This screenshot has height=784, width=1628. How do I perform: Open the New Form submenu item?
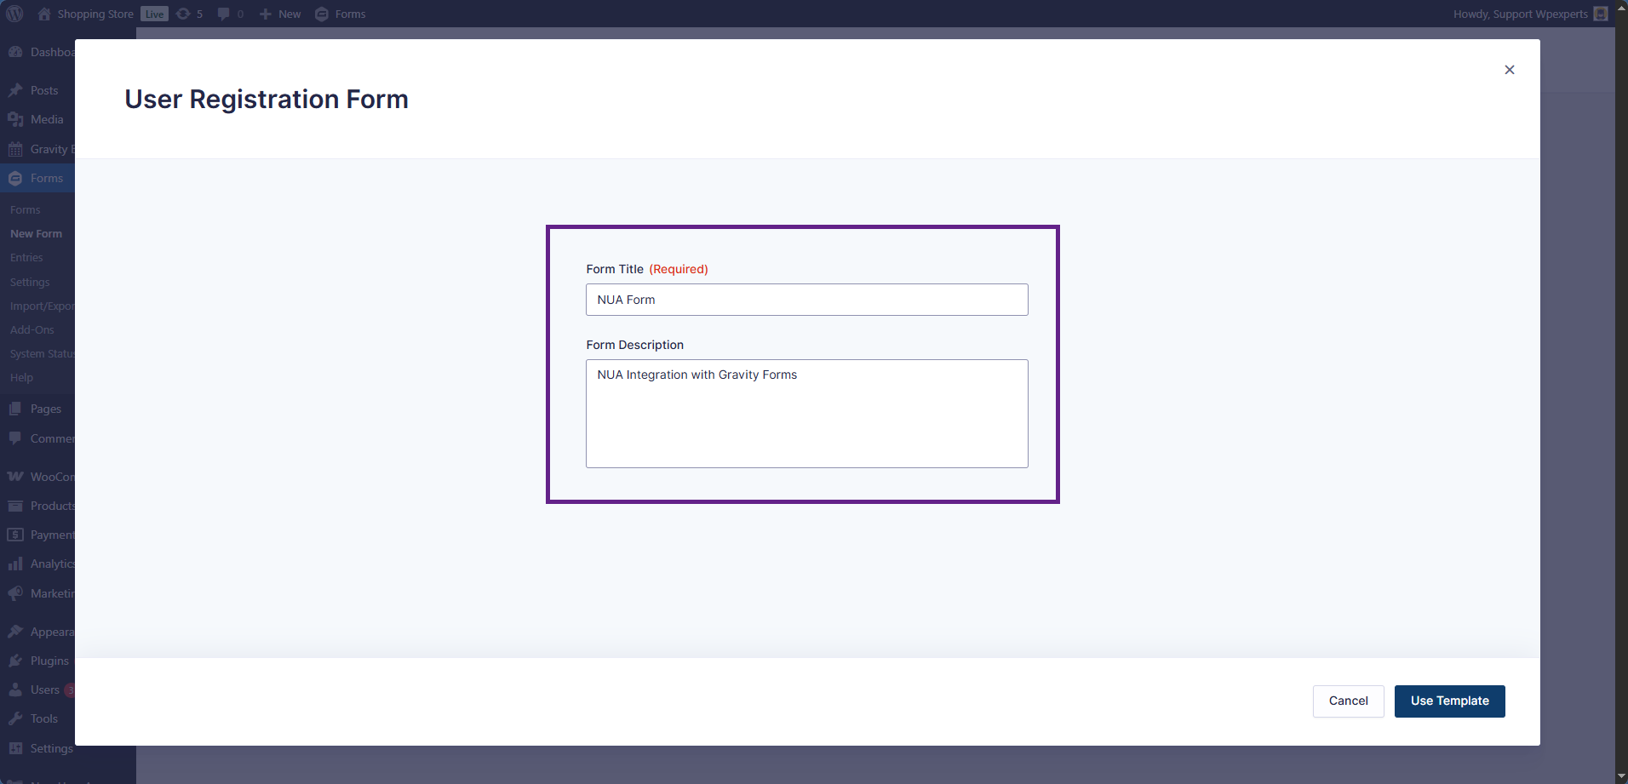coord(36,233)
